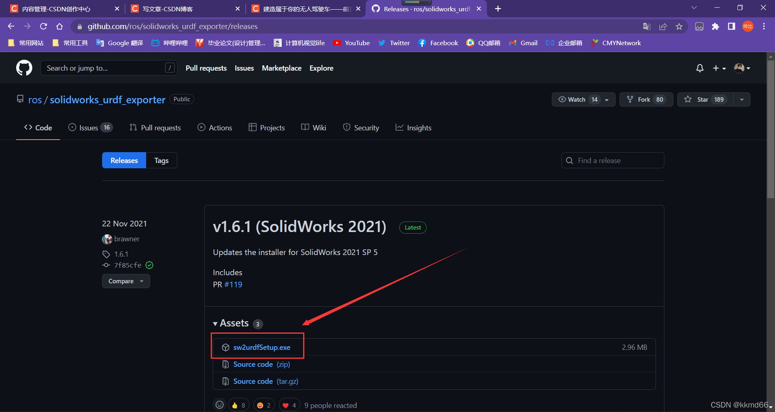Screen dimensions: 775x412
Task: Select the Releases toggle button
Action: pos(124,160)
